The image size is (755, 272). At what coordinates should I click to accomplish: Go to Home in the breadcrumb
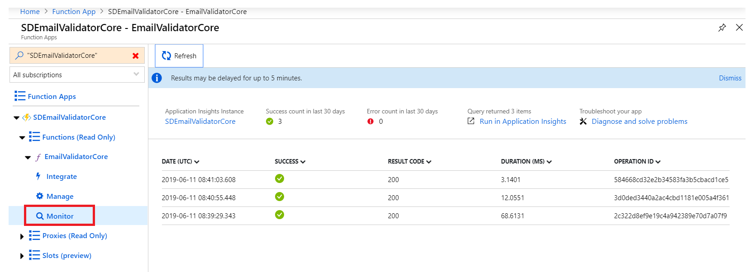[x=30, y=11]
